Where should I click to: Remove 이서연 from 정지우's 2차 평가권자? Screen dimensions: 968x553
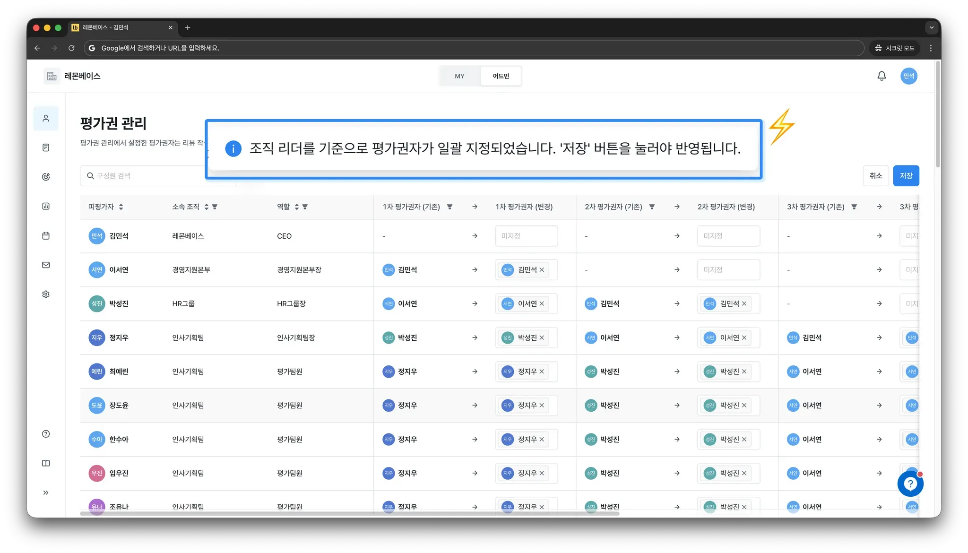(744, 338)
